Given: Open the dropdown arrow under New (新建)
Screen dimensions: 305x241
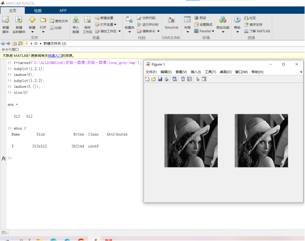Looking at the screenshot, I should coord(32,32).
